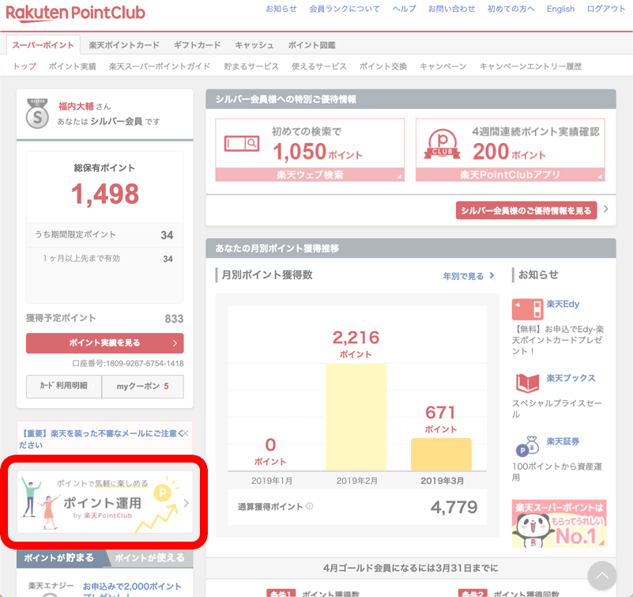Open 年別で見る yearly view link
Viewport: 633px width, 597px height.
469,276
